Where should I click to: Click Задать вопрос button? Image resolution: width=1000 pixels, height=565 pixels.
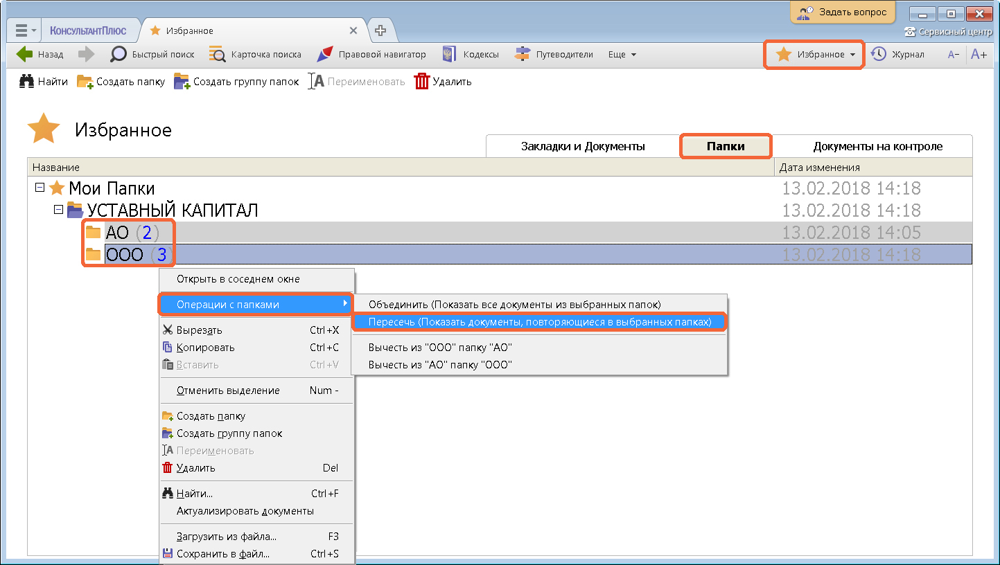tap(843, 12)
